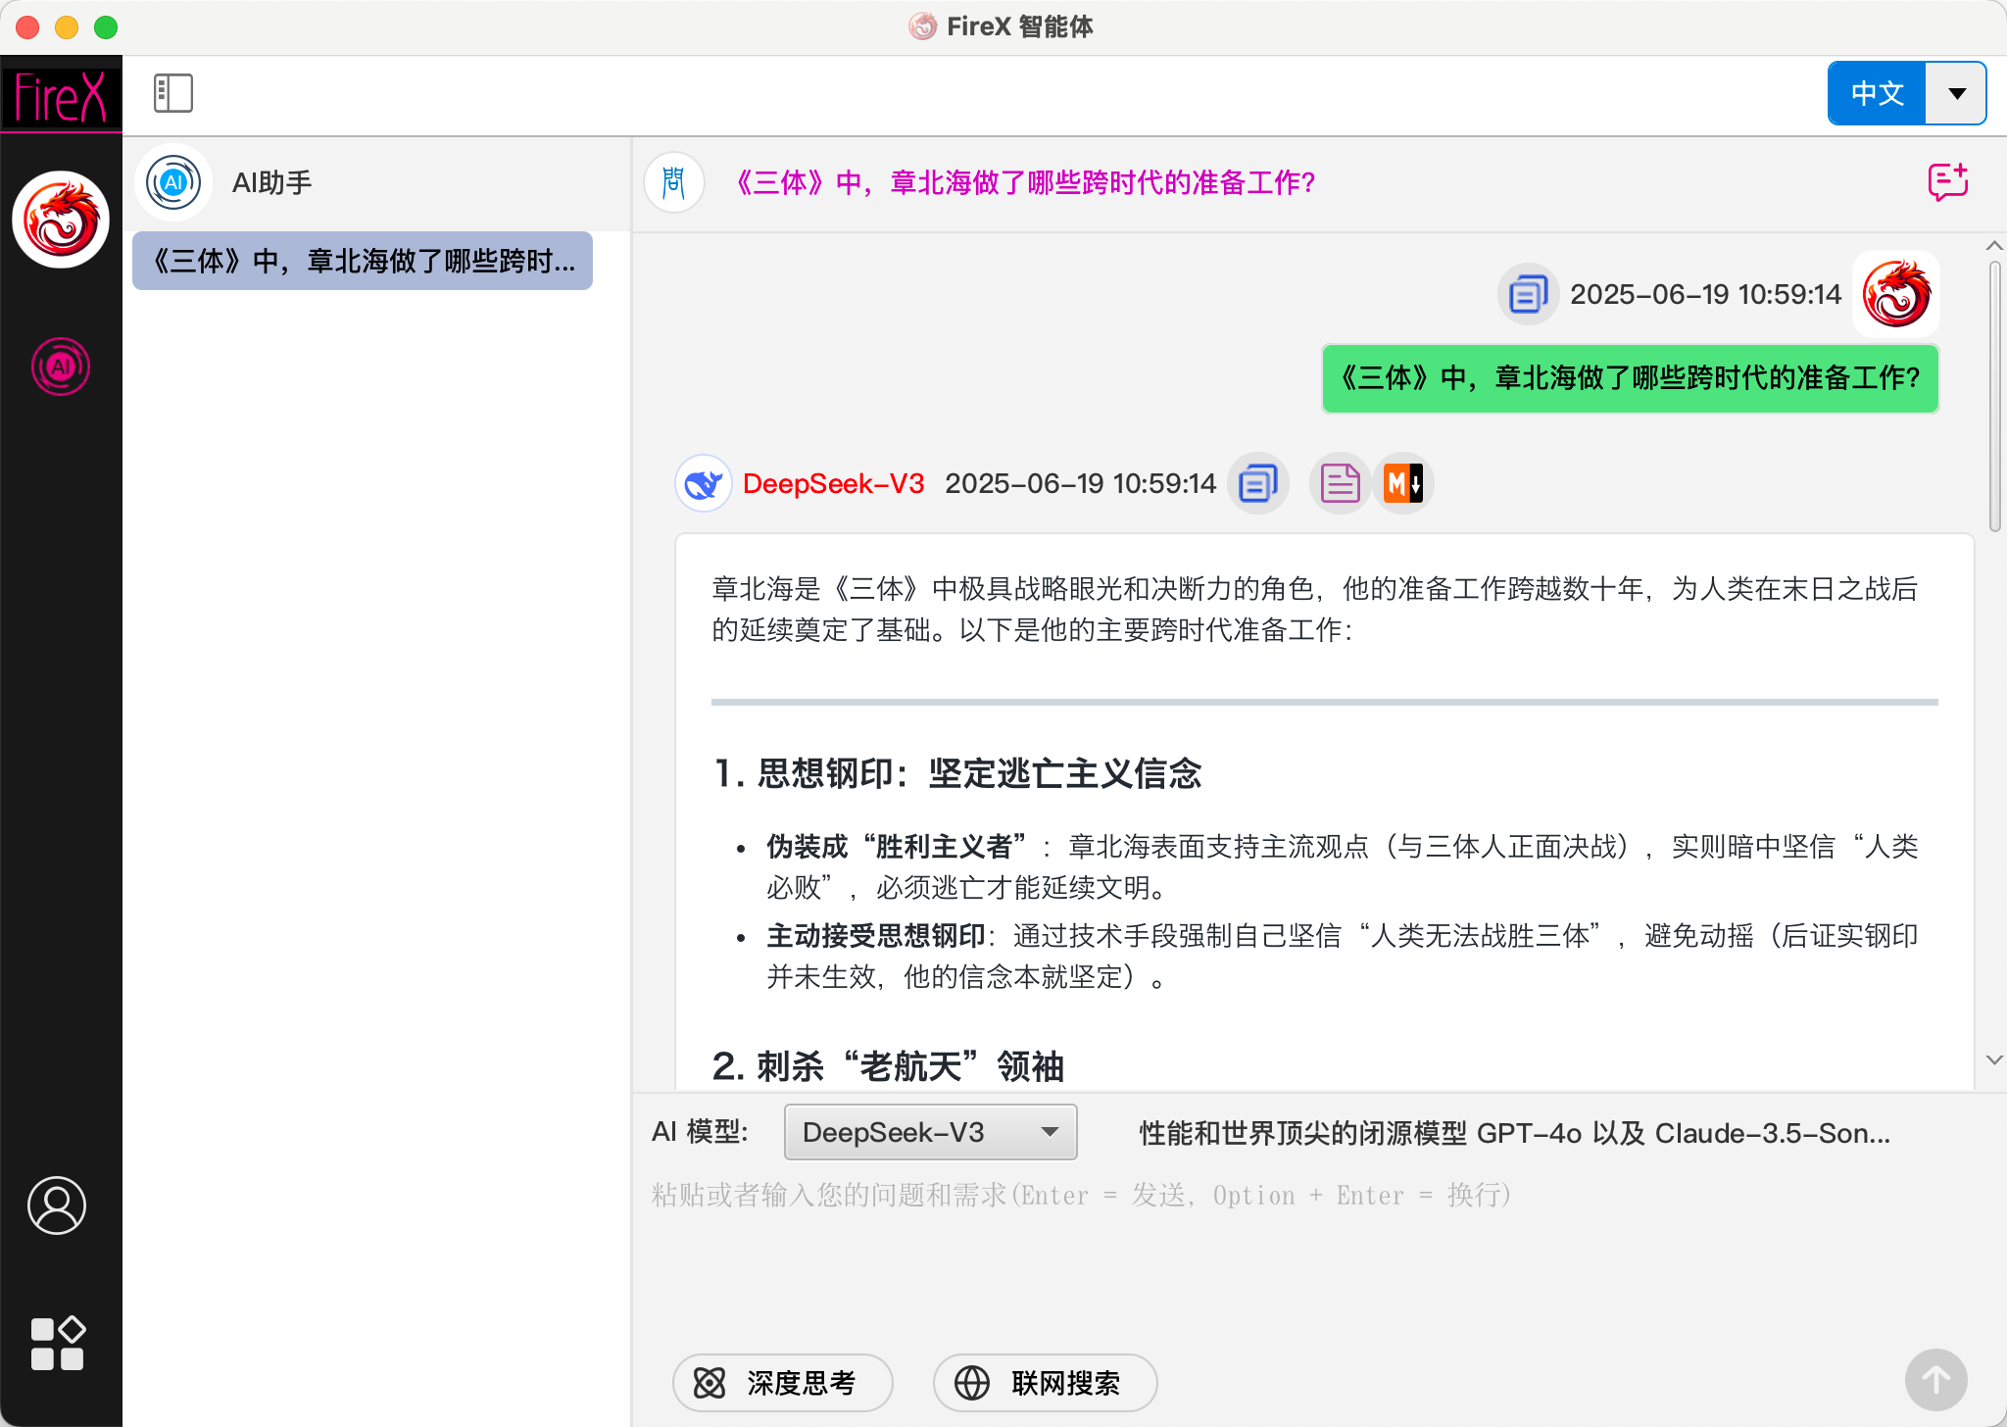The width and height of the screenshot is (2007, 1427).
Task: Click the DeepSeek whale logo icon
Action: pos(704,483)
